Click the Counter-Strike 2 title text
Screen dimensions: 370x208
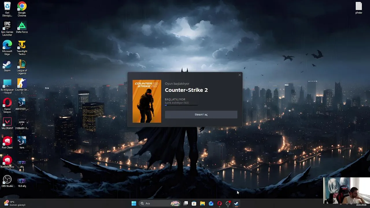[186, 90]
